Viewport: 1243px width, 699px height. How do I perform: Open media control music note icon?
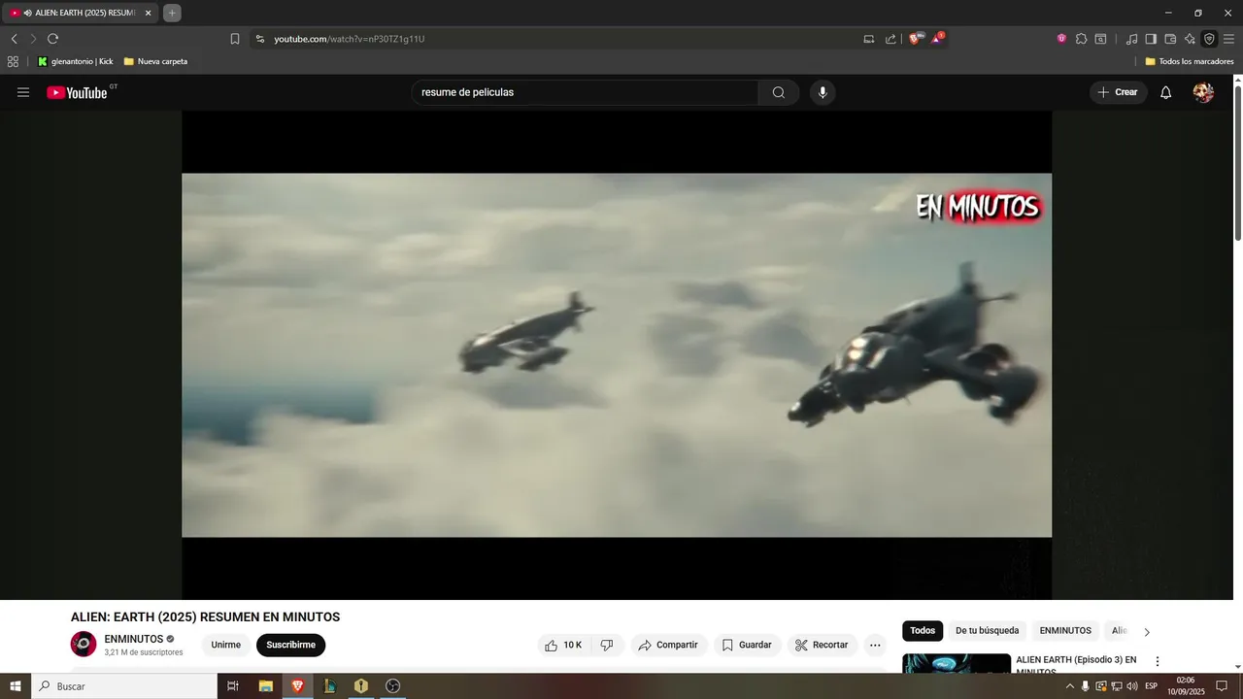pyautogui.click(x=1131, y=39)
